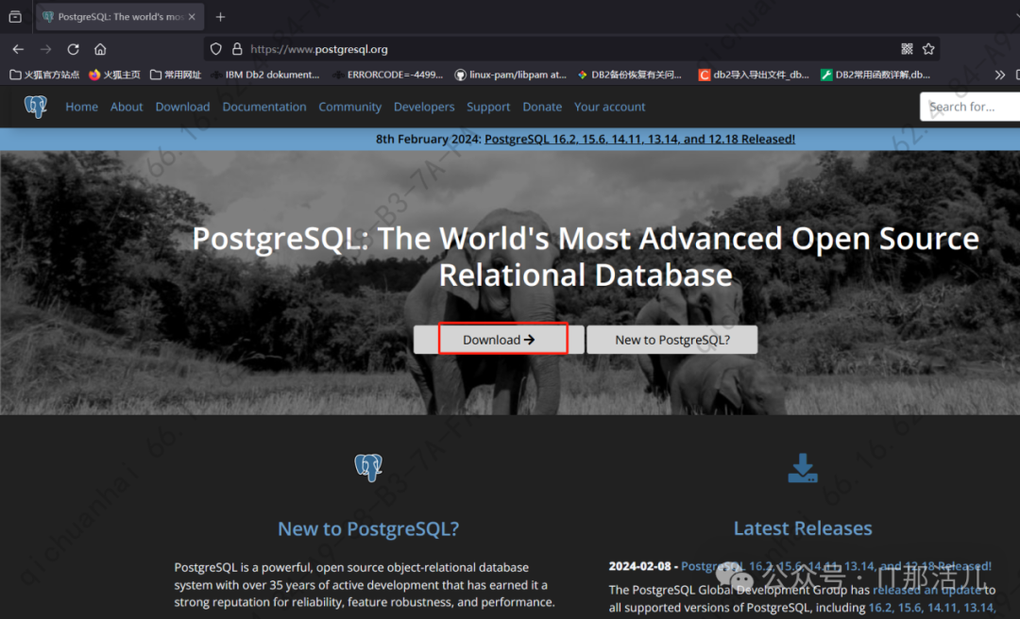Open the DB2常用函数详解 bookmark
This screenshot has width=1020, height=619.
click(875, 75)
